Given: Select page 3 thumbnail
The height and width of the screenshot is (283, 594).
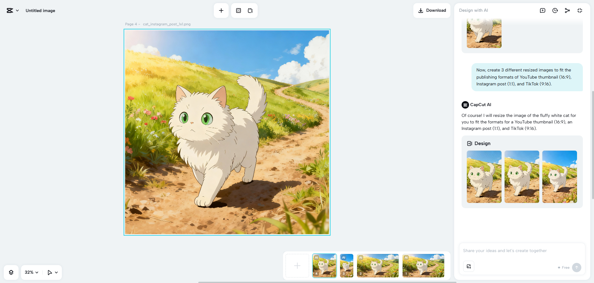Looking at the screenshot, I should 346,266.
